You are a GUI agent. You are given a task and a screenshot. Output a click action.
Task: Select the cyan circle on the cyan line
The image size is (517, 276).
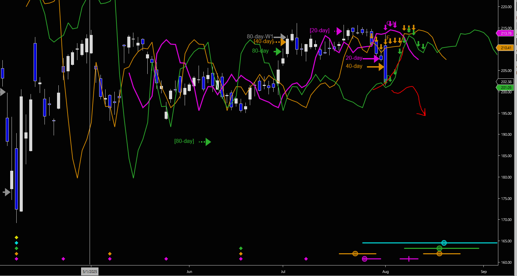click(x=444, y=243)
